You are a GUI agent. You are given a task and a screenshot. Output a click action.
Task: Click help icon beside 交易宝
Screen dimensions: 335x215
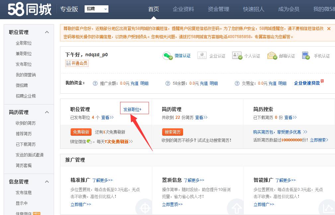click(x=237, y=83)
